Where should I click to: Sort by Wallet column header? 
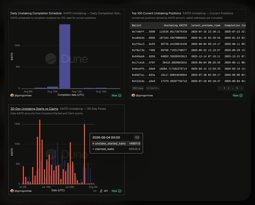[137, 26]
